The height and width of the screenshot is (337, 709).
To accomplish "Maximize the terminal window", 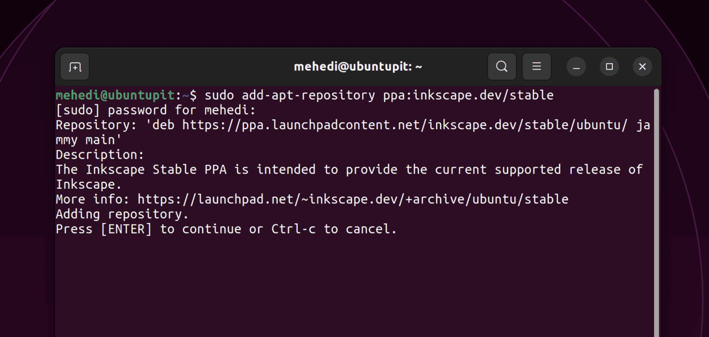I will point(609,67).
